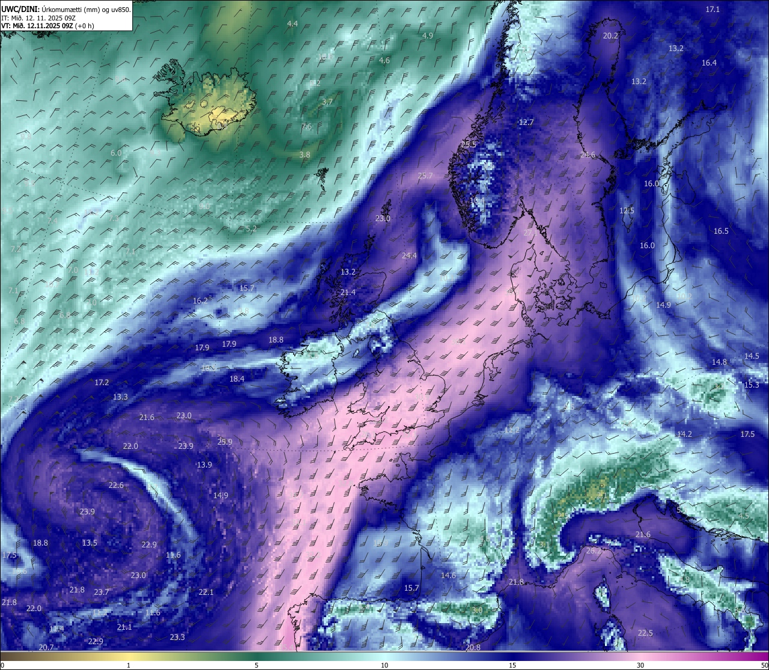The image size is (769, 670).
Task: Click the 13.9 map value
Action: click(x=204, y=465)
